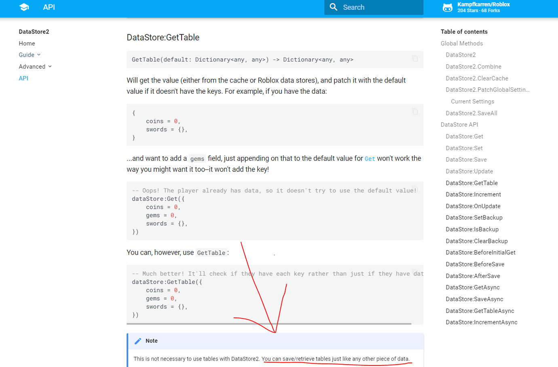Go to DataStore:Update in contents
558x367 pixels.
(x=469, y=171)
